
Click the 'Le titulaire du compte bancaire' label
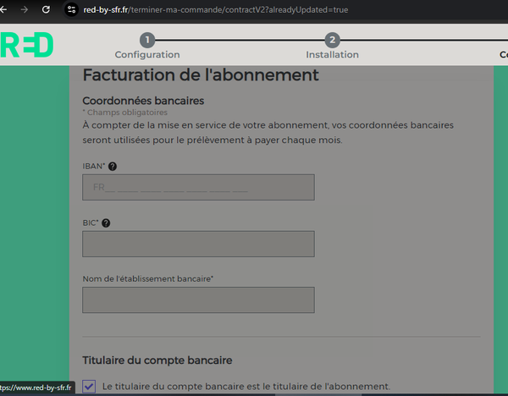[246, 386]
